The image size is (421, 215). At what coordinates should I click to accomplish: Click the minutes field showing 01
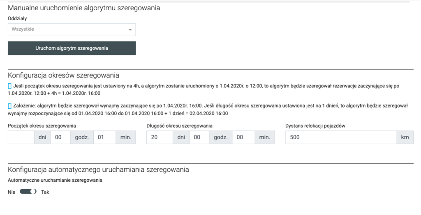coord(104,137)
